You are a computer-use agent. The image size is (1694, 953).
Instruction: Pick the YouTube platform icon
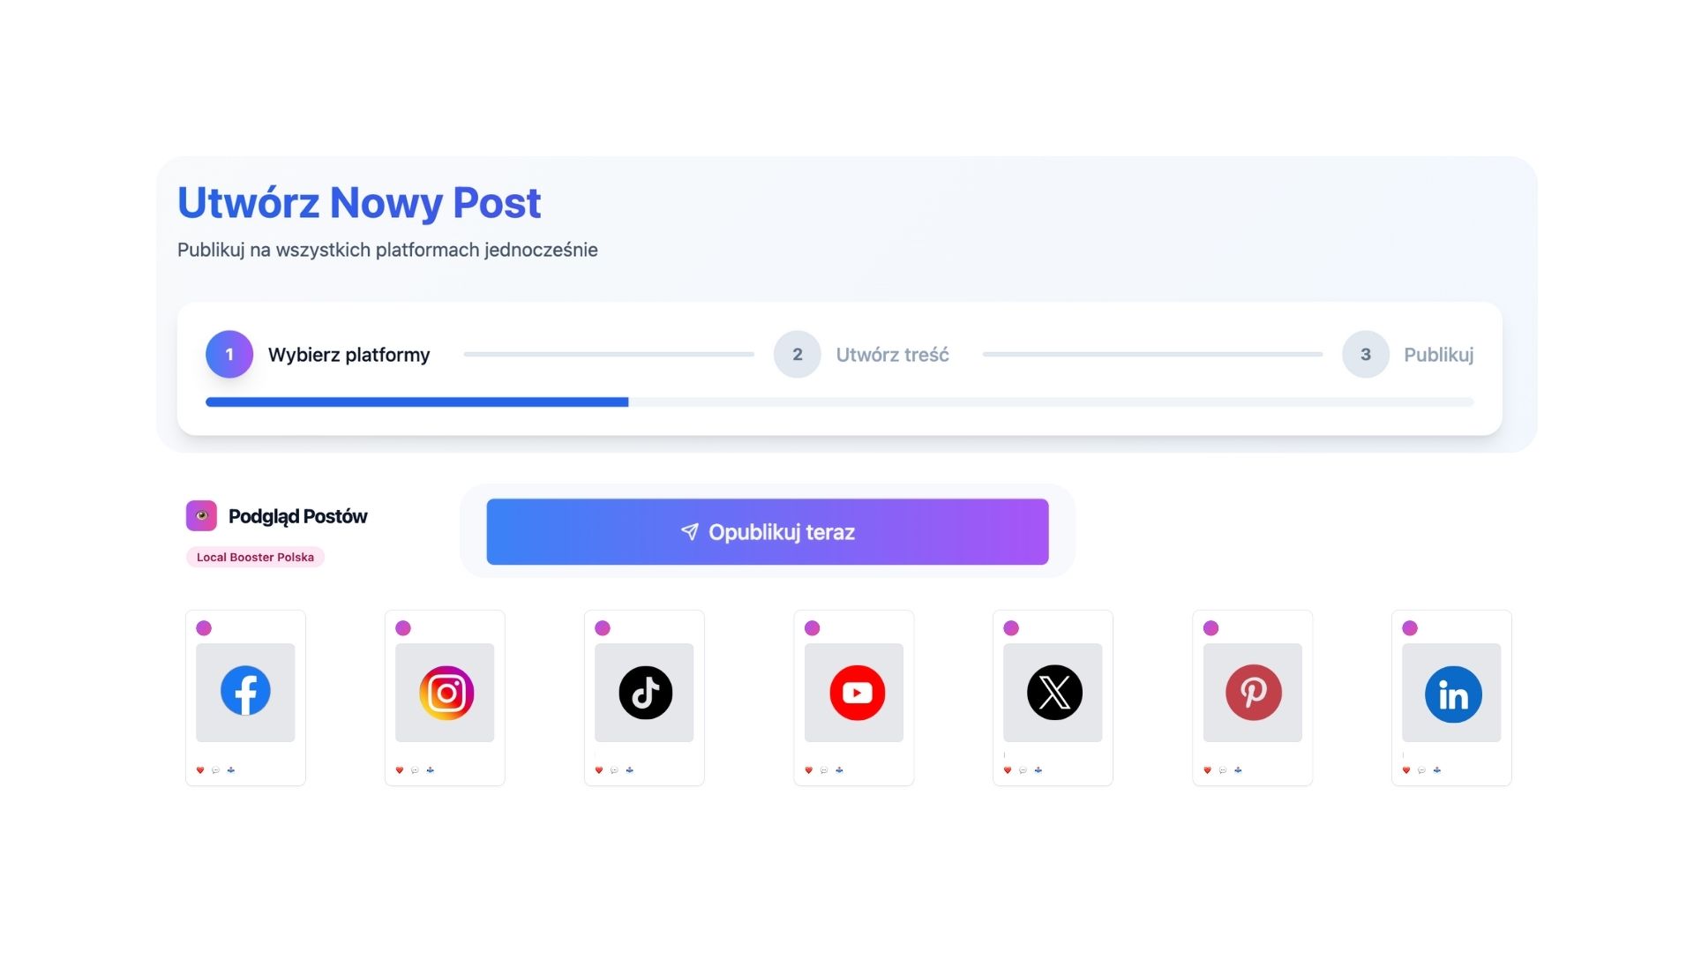point(856,693)
